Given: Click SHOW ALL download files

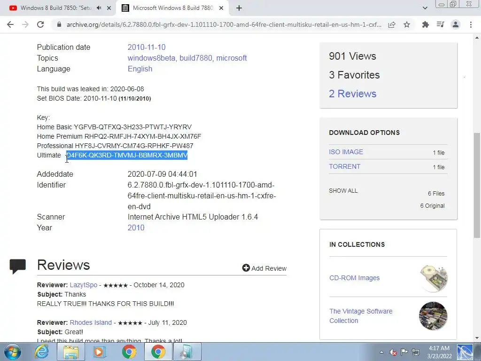Looking at the screenshot, I should [343, 191].
